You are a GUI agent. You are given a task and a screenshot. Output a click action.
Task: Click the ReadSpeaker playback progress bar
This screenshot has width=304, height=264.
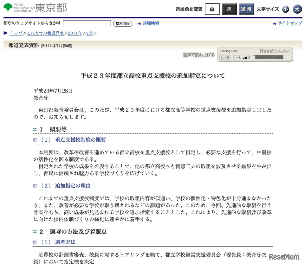pyautogui.click(x=268, y=57)
